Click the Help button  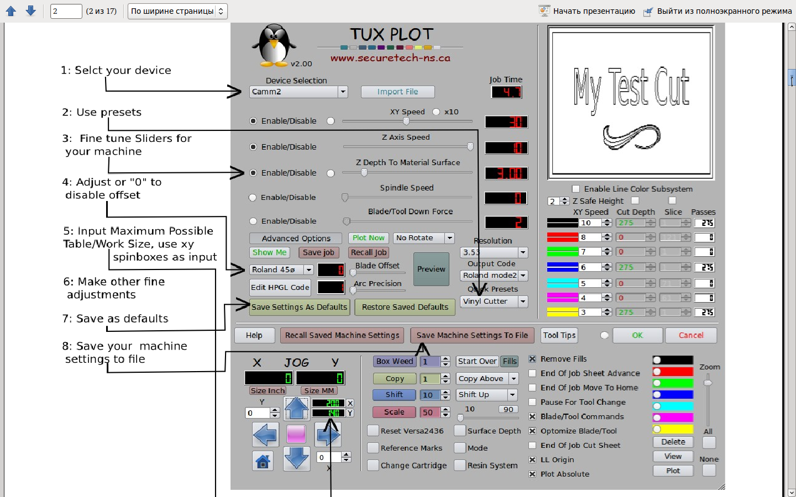[x=254, y=335]
